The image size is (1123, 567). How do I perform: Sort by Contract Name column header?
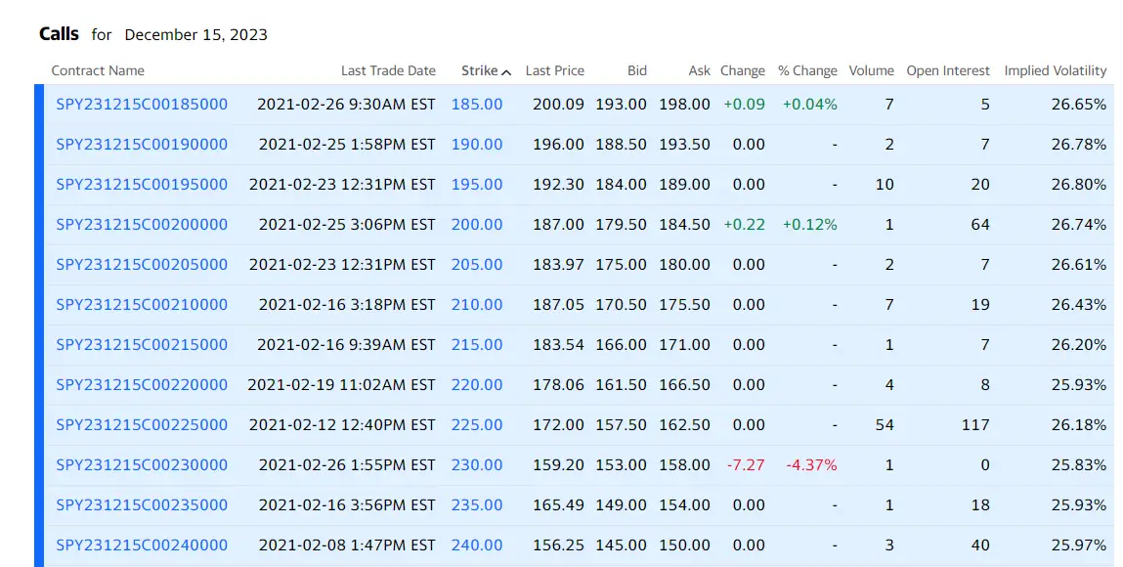coord(98,70)
